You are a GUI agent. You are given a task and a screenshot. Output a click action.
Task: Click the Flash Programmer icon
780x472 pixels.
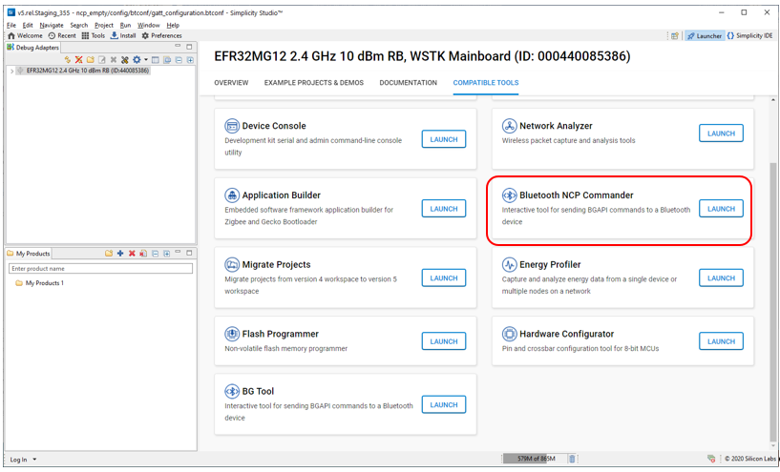click(232, 334)
